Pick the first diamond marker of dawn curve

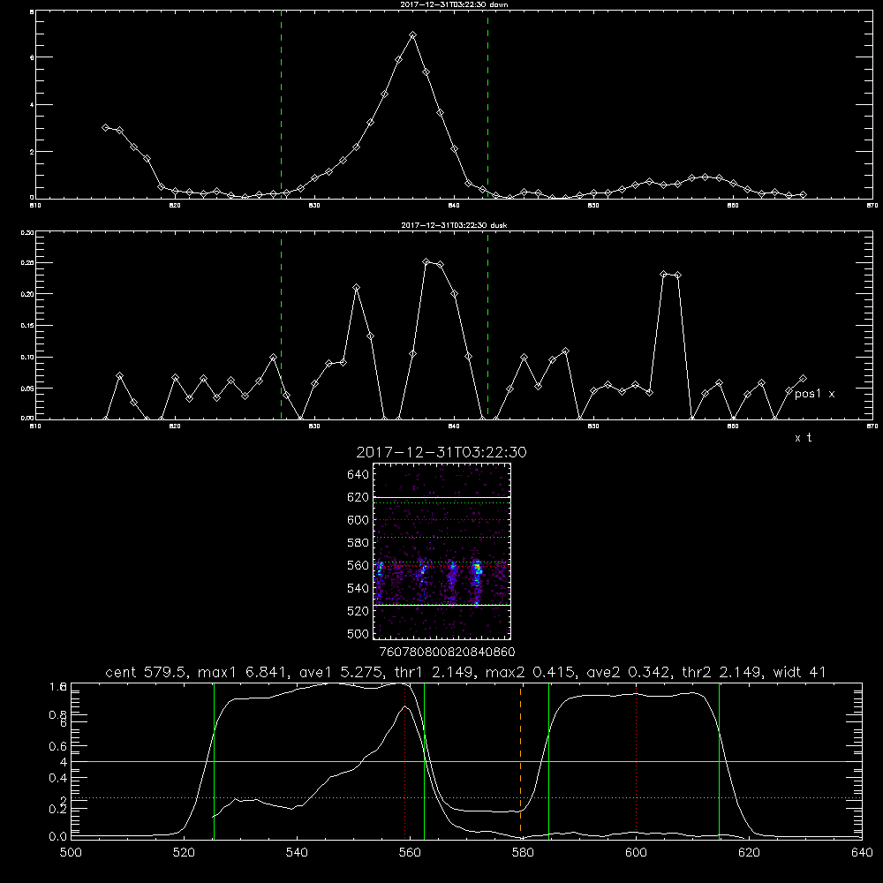[105, 127]
